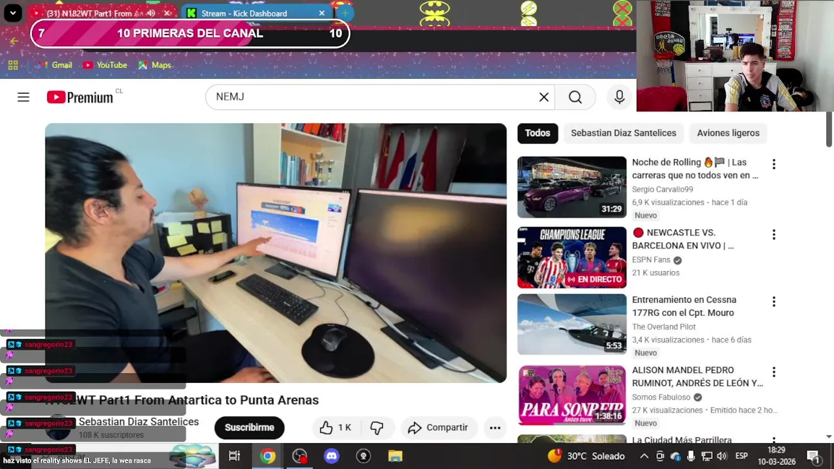Start voice search with microphone icon
This screenshot has height=469, width=834.
click(x=619, y=97)
